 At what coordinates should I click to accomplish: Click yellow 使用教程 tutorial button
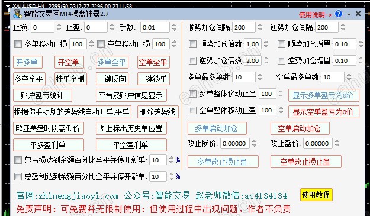pos(316,195)
